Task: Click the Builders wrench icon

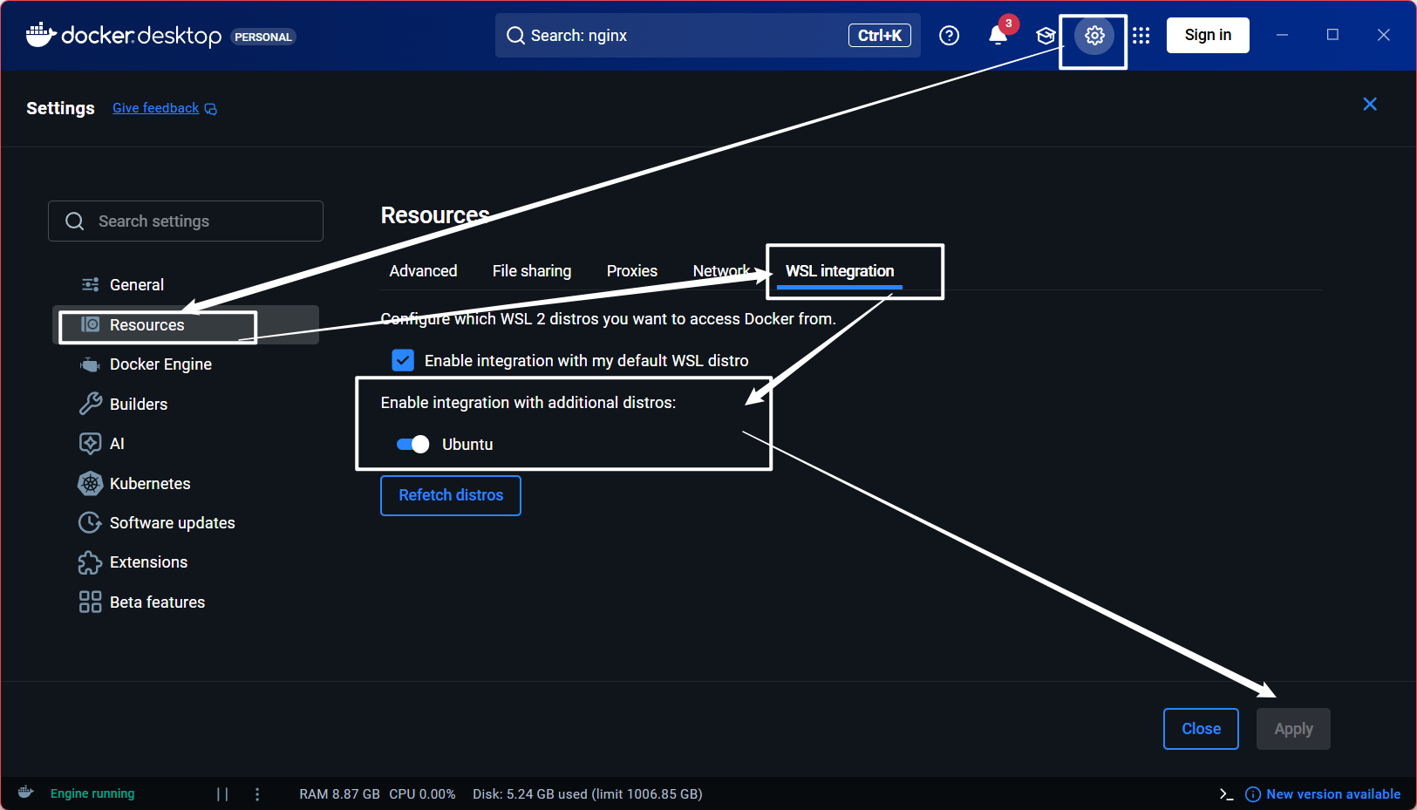Action: (x=90, y=404)
